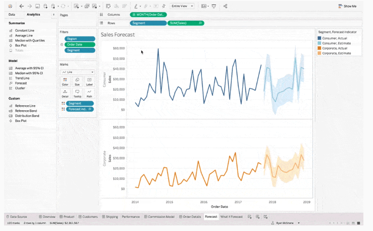Viewport: 373px width, 231px height.
Task: Select the Order Date filter pill
Action: [79, 44]
